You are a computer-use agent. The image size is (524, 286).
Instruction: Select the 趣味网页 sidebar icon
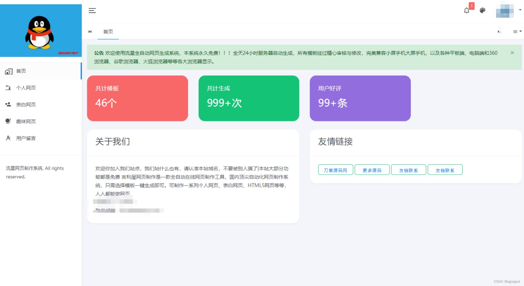click(x=8, y=121)
